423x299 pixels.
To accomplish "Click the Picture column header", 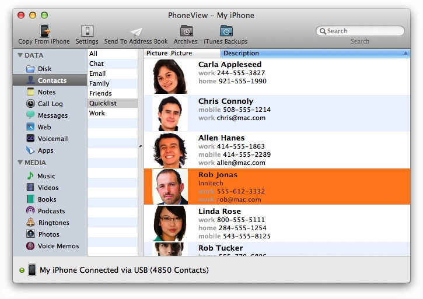I will click(x=157, y=53).
